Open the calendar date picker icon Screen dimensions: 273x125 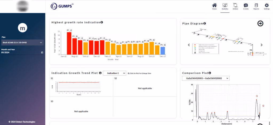point(42,53)
